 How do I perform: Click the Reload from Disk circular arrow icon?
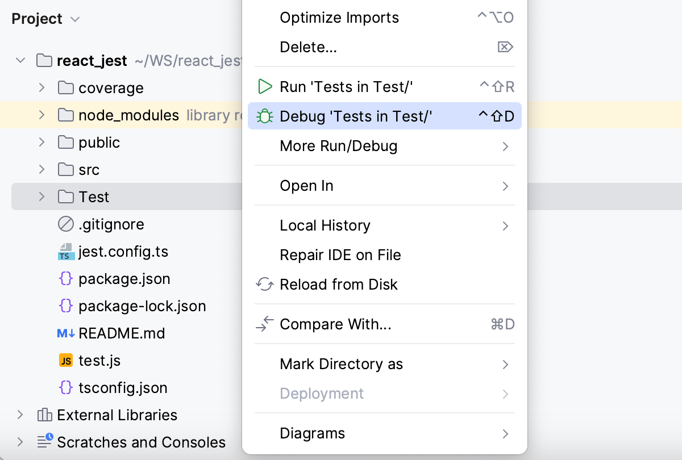(x=264, y=285)
